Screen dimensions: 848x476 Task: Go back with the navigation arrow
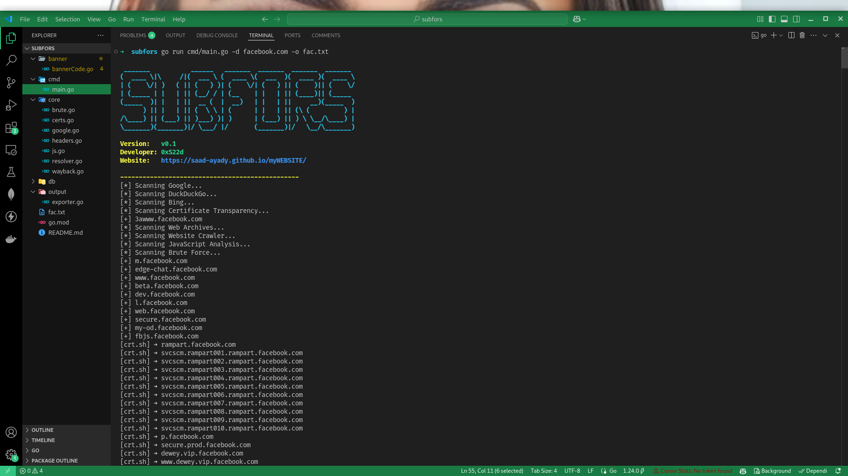265,19
